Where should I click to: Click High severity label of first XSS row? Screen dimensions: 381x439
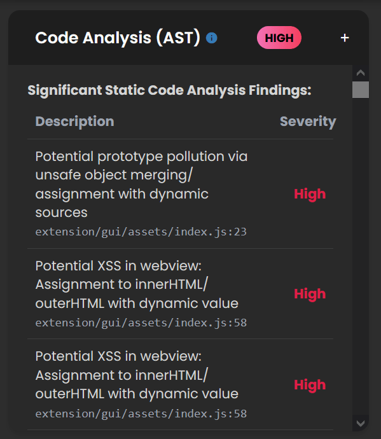click(310, 294)
